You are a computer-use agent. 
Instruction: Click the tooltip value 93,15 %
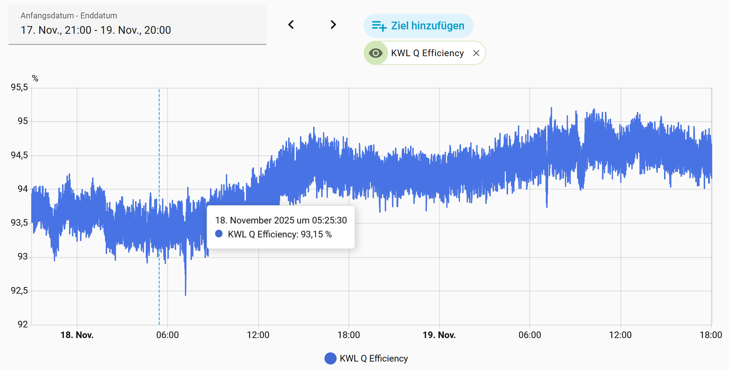pos(316,234)
